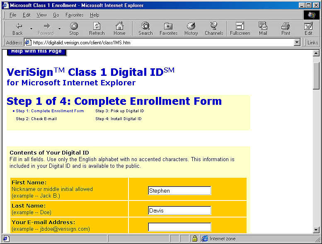Screen dimensions: 322x244
Task: Open the Mail toolbar button
Action: pyautogui.click(x=263, y=29)
